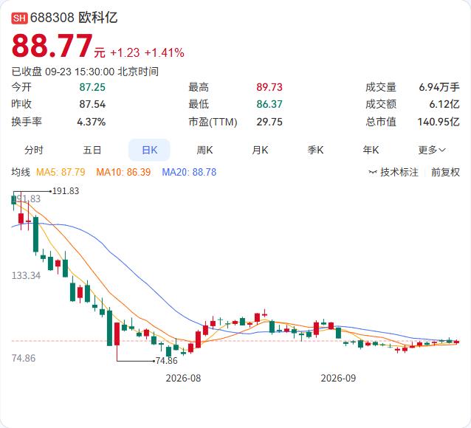The height and width of the screenshot is (428, 471).
Task: Click today's open value 87.25
Action: coord(92,87)
